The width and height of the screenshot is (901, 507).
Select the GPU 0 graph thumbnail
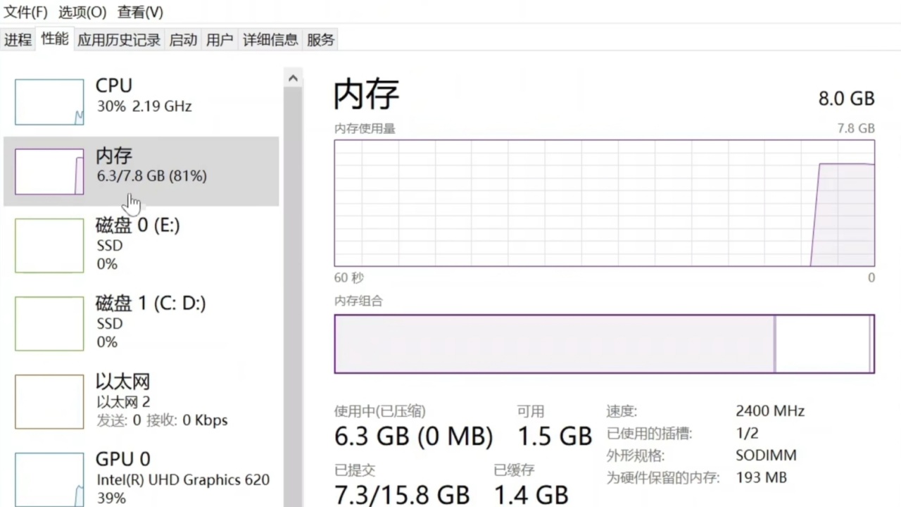[49, 480]
